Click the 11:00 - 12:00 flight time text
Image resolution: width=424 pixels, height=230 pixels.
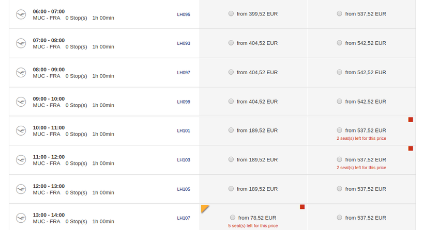(x=49, y=156)
